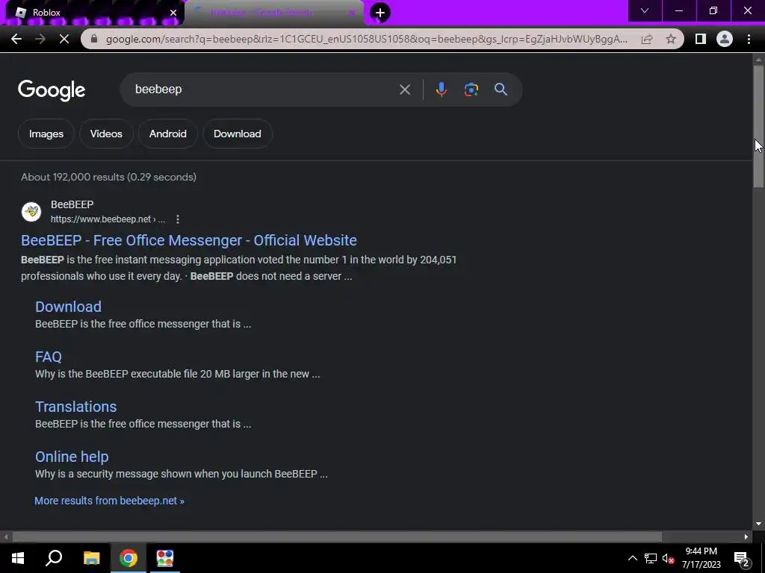Viewport: 765px width, 573px height.
Task: Show more results from beebeep.net
Action: tap(109, 501)
